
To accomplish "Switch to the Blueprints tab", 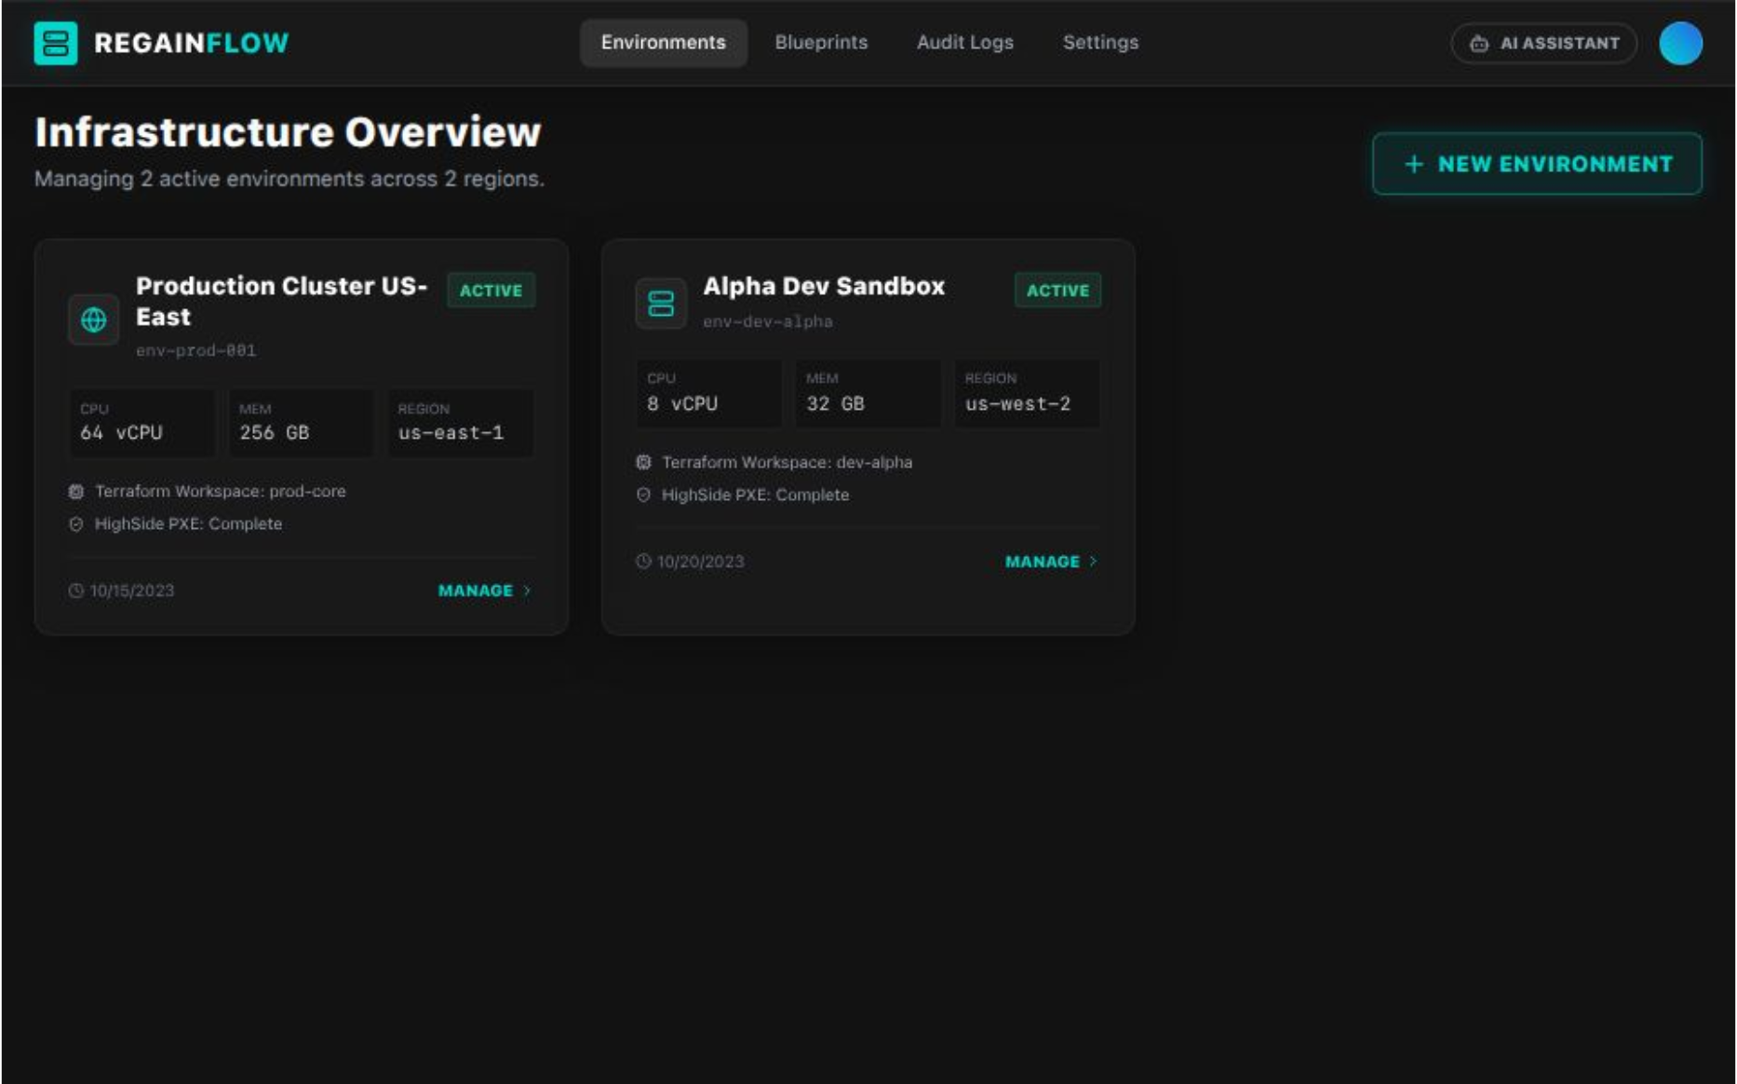I will coord(822,42).
